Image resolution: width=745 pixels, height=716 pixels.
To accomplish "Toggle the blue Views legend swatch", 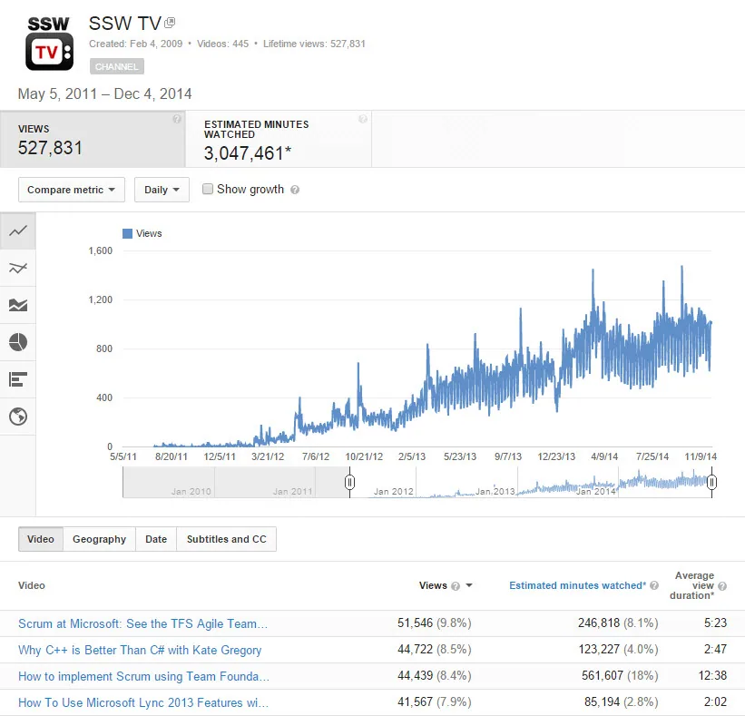I will click(x=127, y=233).
